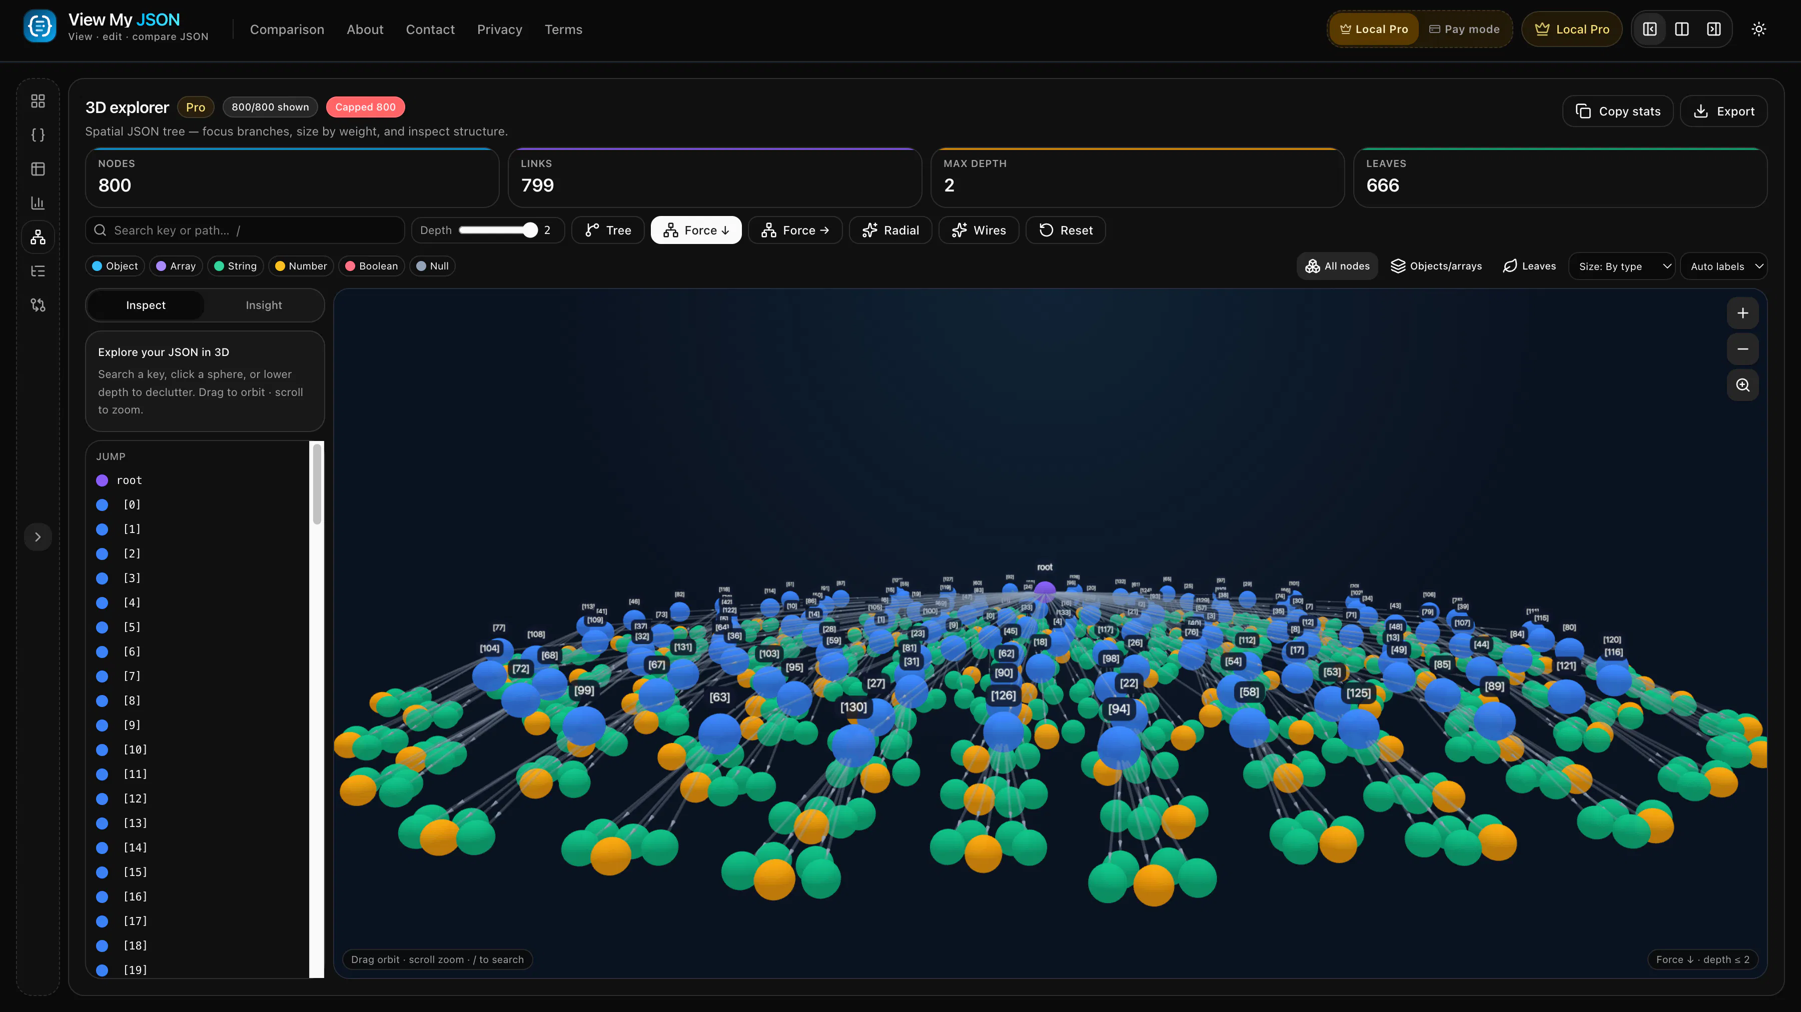Open the About nav link
This screenshot has width=1801, height=1012.
click(x=365, y=29)
